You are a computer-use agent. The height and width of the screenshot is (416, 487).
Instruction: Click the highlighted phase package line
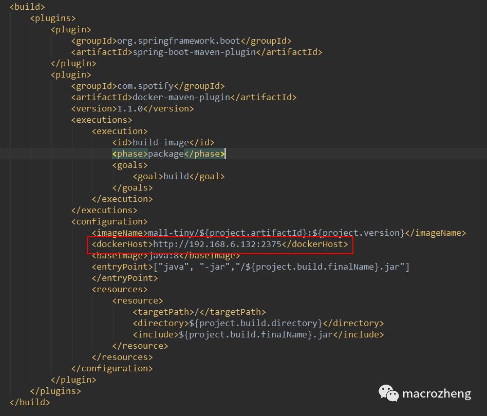click(x=168, y=154)
